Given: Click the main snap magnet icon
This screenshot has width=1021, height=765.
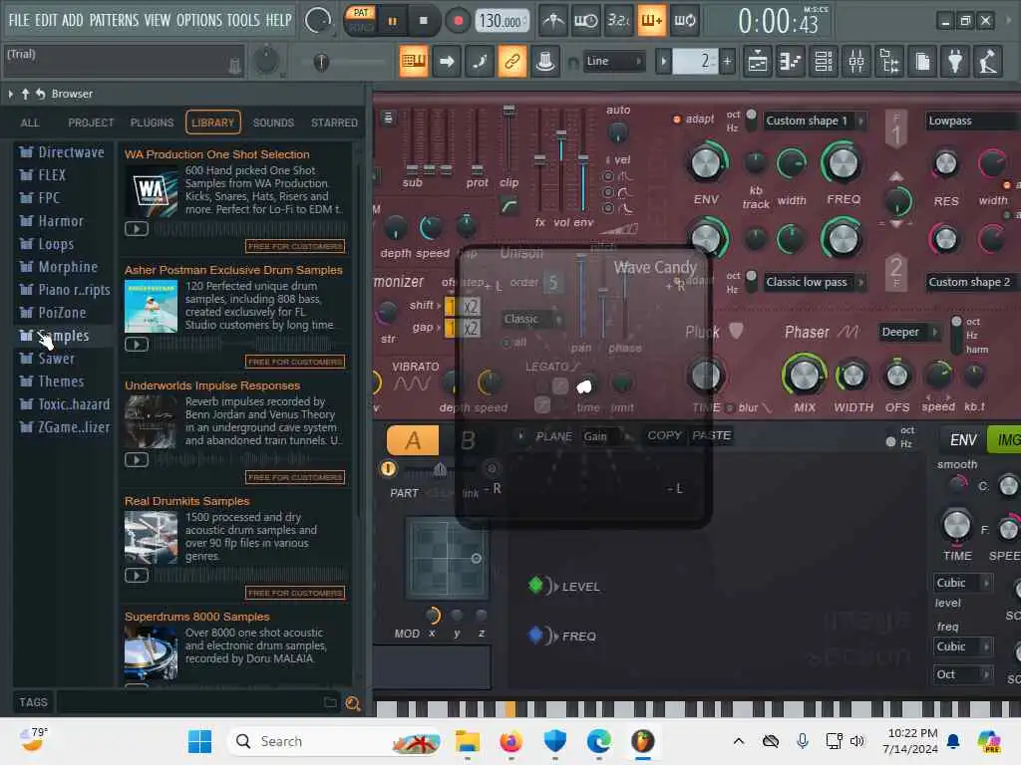Looking at the screenshot, I should click(x=573, y=63).
